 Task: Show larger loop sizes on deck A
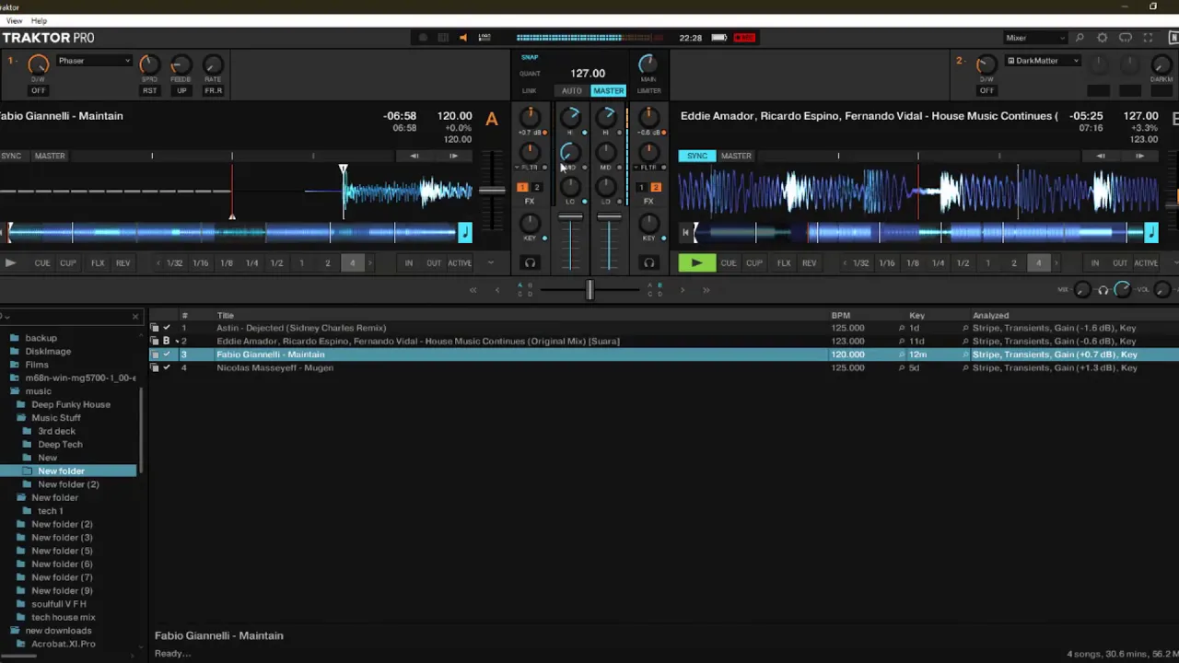(370, 263)
